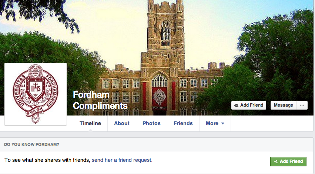Open the ellipsis more-actions menu
This screenshot has width=315, height=174.
coord(302,105)
